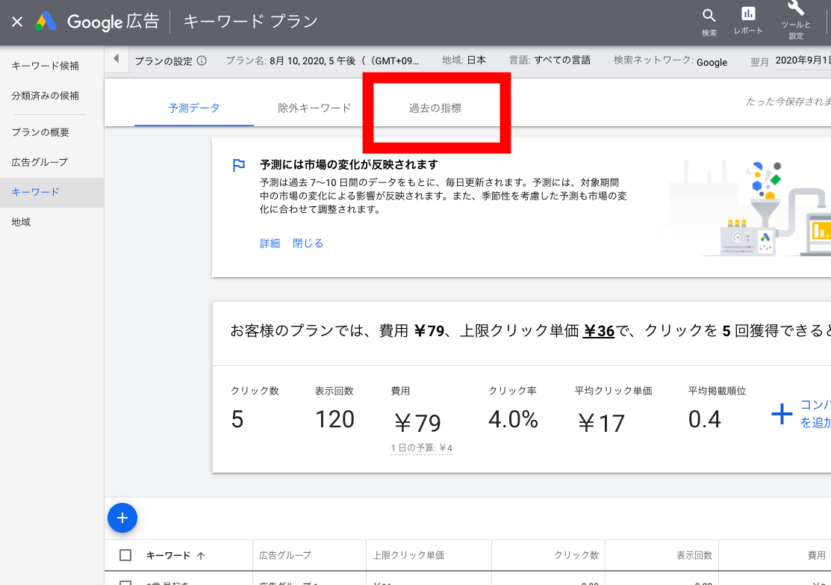Click the プランの設定 label
This screenshot has height=585, width=831.
[x=164, y=61]
